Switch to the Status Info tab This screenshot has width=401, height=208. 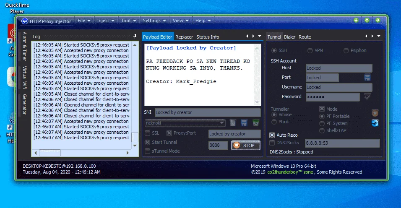(208, 37)
